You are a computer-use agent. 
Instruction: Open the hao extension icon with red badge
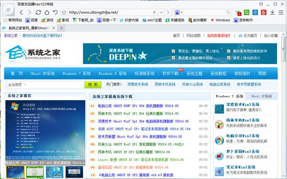click(238, 12)
